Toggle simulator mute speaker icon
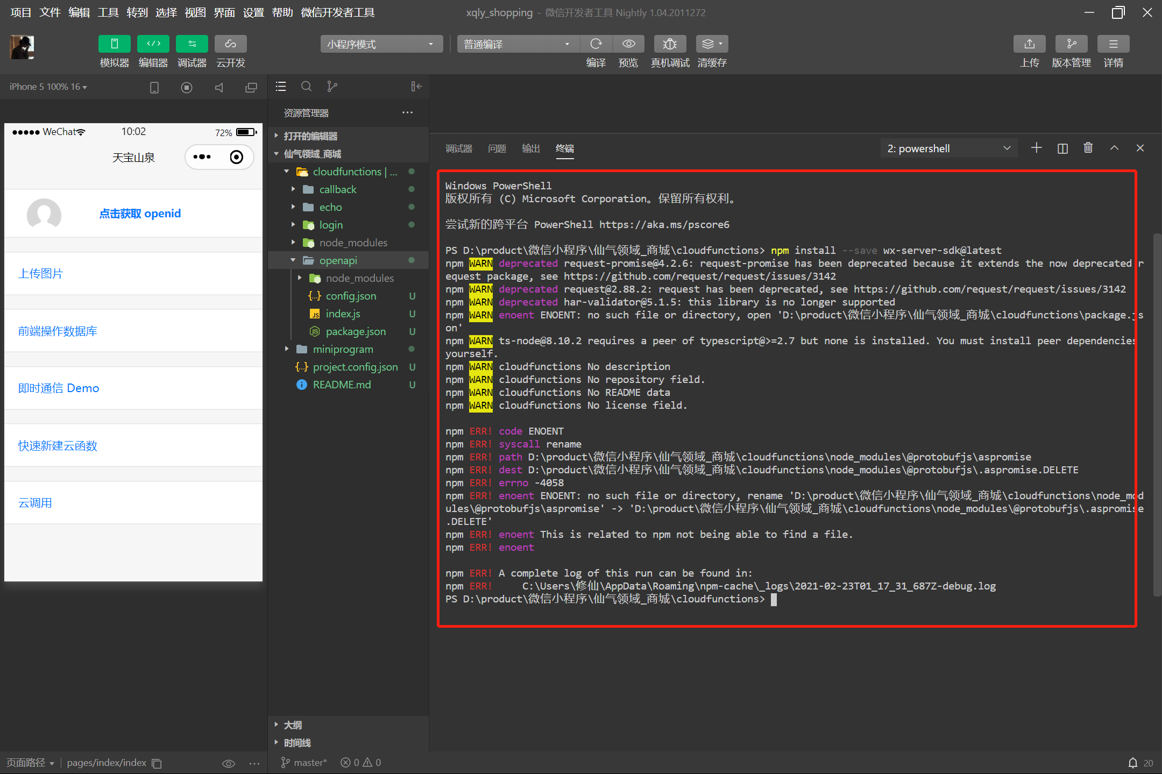This screenshot has height=774, width=1162. [219, 87]
